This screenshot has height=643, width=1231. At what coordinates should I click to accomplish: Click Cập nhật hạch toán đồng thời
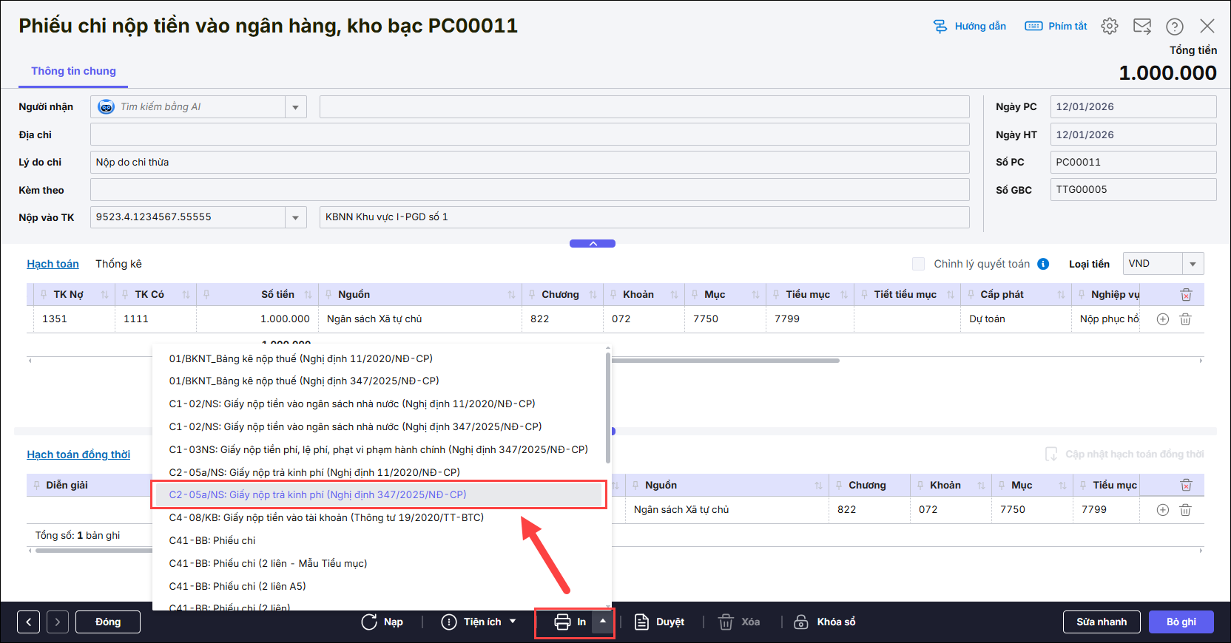pyautogui.click(x=1124, y=454)
